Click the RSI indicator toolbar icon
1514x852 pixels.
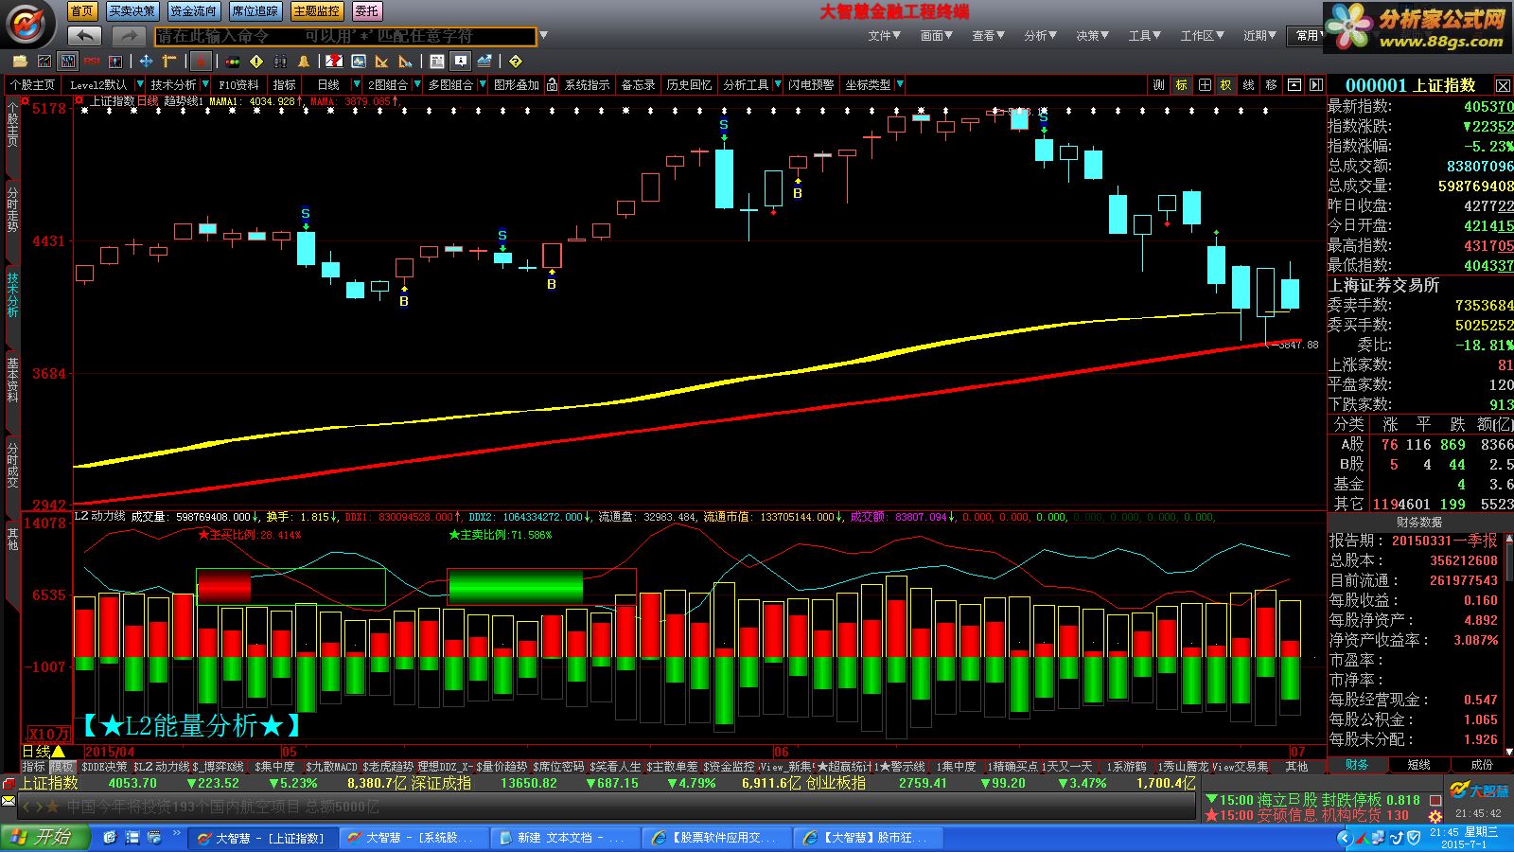[92, 62]
